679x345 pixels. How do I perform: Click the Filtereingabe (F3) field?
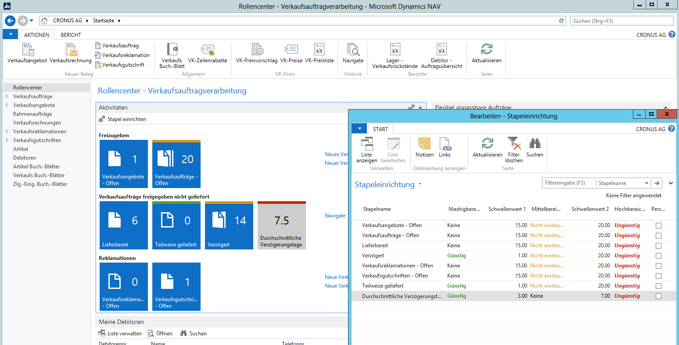(x=569, y=183)
